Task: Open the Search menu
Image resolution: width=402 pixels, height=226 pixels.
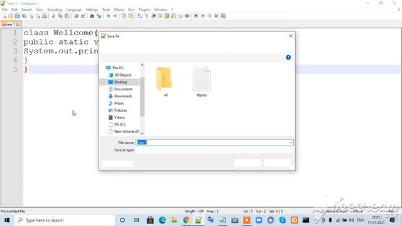Action: click(x=26, y=9)
